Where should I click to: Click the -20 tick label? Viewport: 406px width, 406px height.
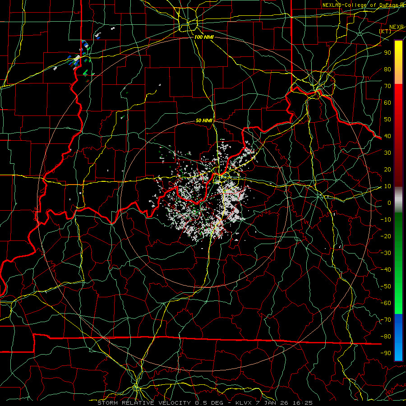[386, 236]
